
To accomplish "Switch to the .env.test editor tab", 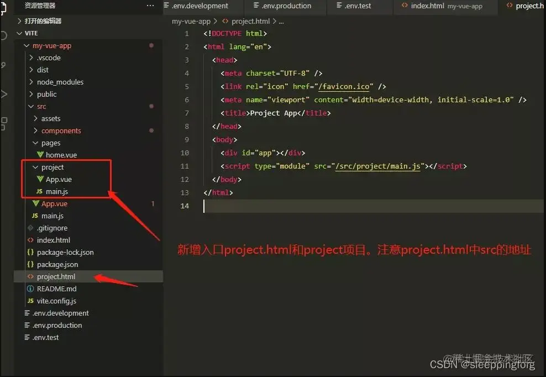I will pyautogui.click(x=360, y=6).
